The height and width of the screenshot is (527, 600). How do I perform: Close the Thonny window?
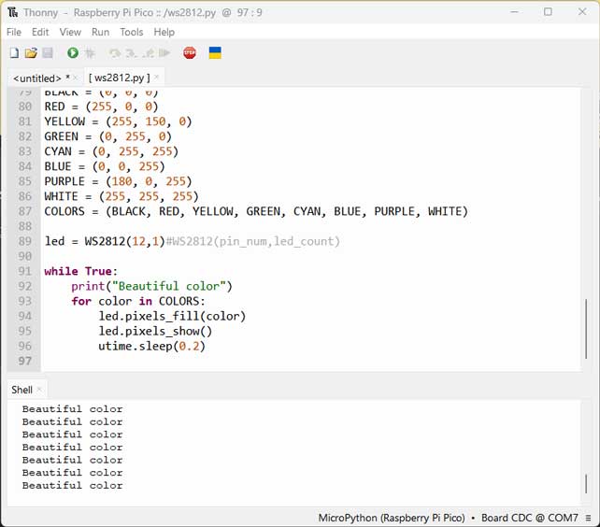coord(582,12)
